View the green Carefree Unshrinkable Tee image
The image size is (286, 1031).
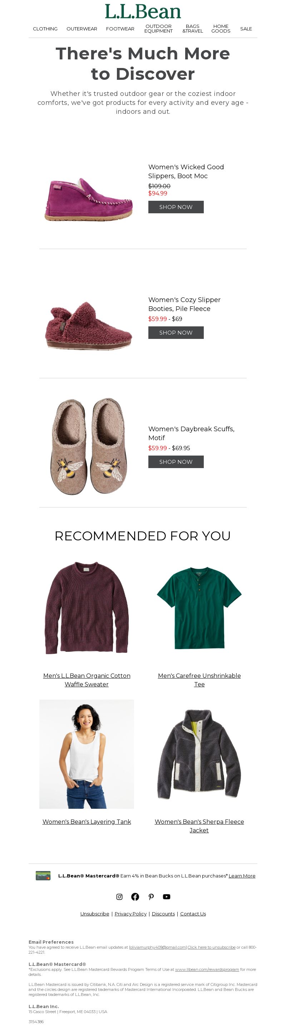[x=199, y=608]
